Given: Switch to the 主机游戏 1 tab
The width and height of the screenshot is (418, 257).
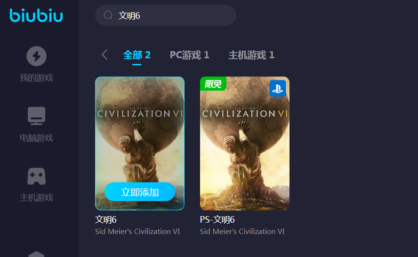Looking at the screenshot, I should coord(251,55).
